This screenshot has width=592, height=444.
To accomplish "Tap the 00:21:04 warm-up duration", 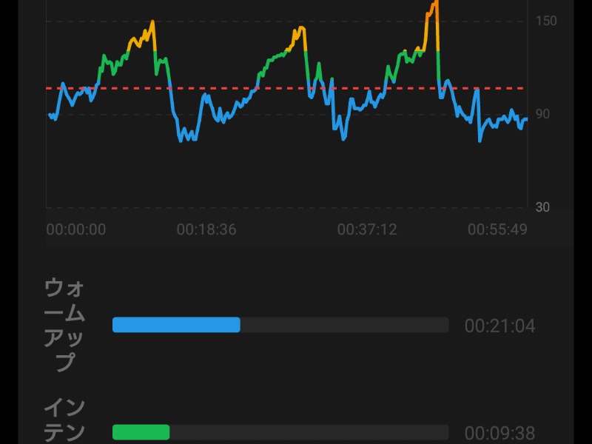I will pyautogui.click(x=499, y=326).
